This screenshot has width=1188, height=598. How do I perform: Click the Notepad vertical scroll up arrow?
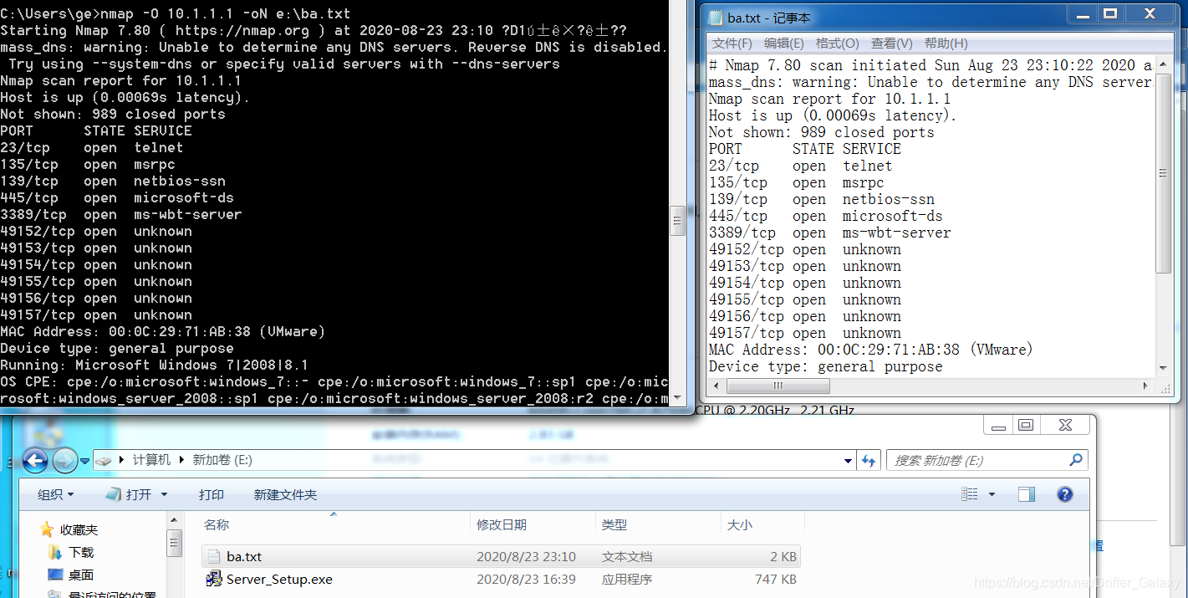[x=1163, y=65]
